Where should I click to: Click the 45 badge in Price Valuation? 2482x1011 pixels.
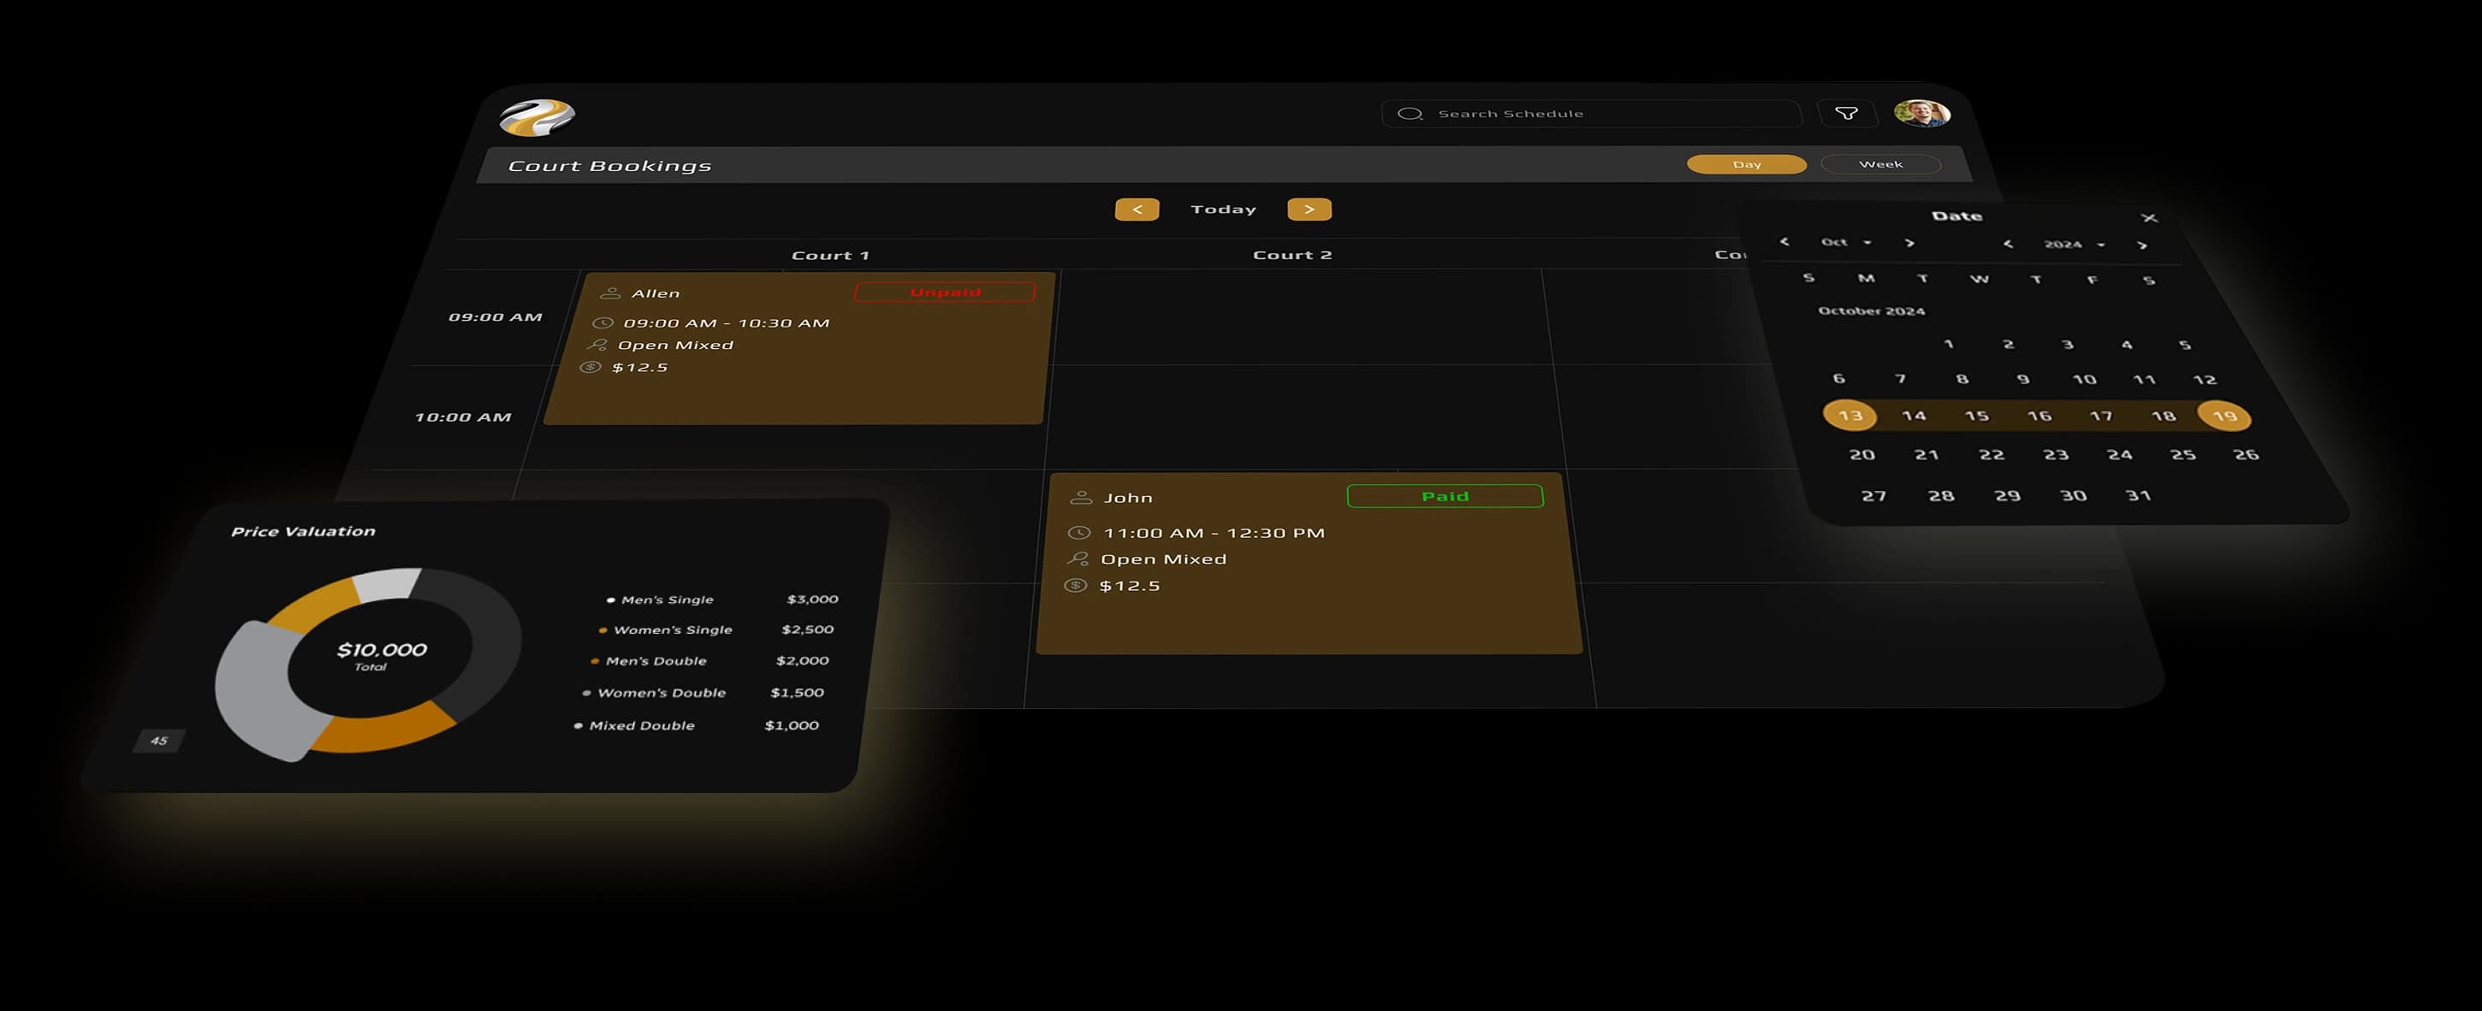[x=159, y=741]
